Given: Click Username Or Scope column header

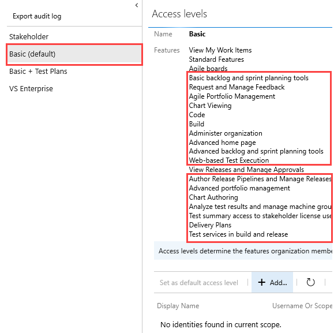Looking at the screenshot, I should [x=302, y=306].
